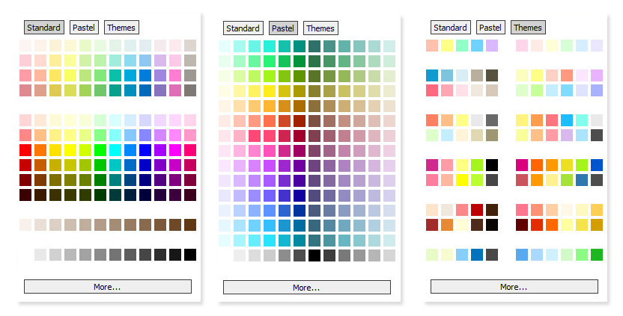Select dark olive-brown swatch ending Themes blue-and-tan row
The height and width of the screenshot is (316, 623).
tap(492, 75)
